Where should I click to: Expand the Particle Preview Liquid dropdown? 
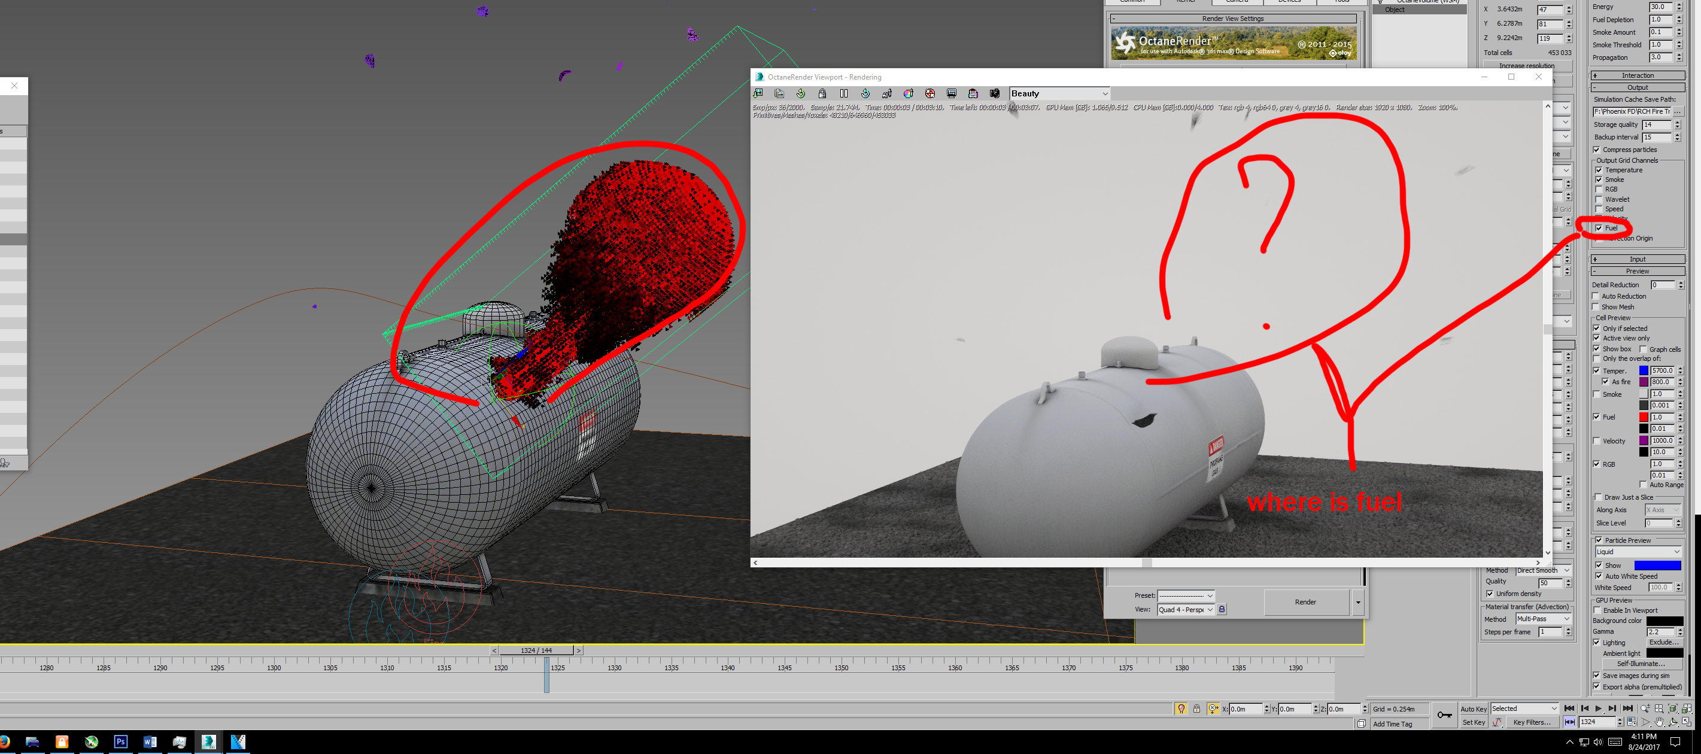coord(1638,552)
